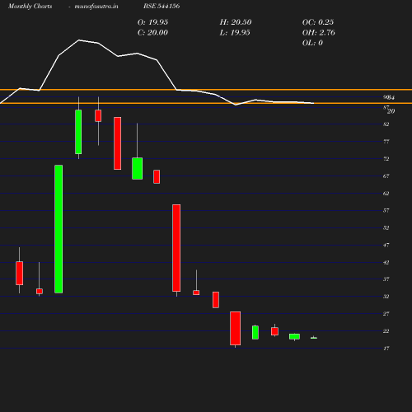
Task: Click the 'BSE 544156' symbol label
Action: point(162,6)
